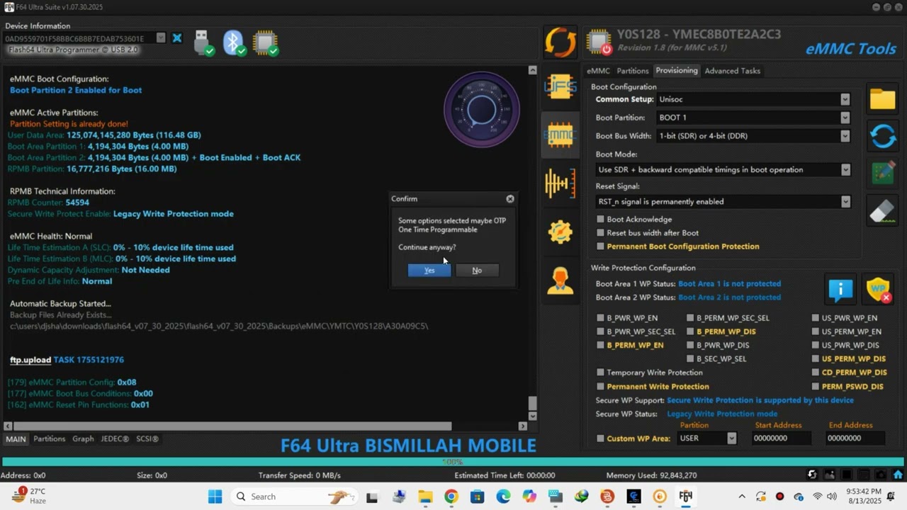Open the SCSI log tab
The width and height of the screenshot is (907, 510).
pos(147,439)
